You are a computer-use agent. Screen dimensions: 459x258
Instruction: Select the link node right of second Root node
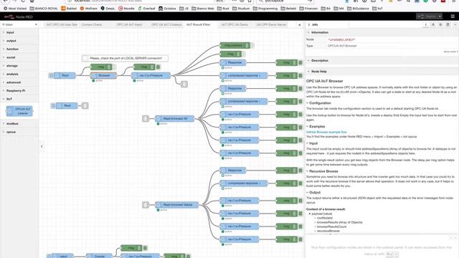85,105
